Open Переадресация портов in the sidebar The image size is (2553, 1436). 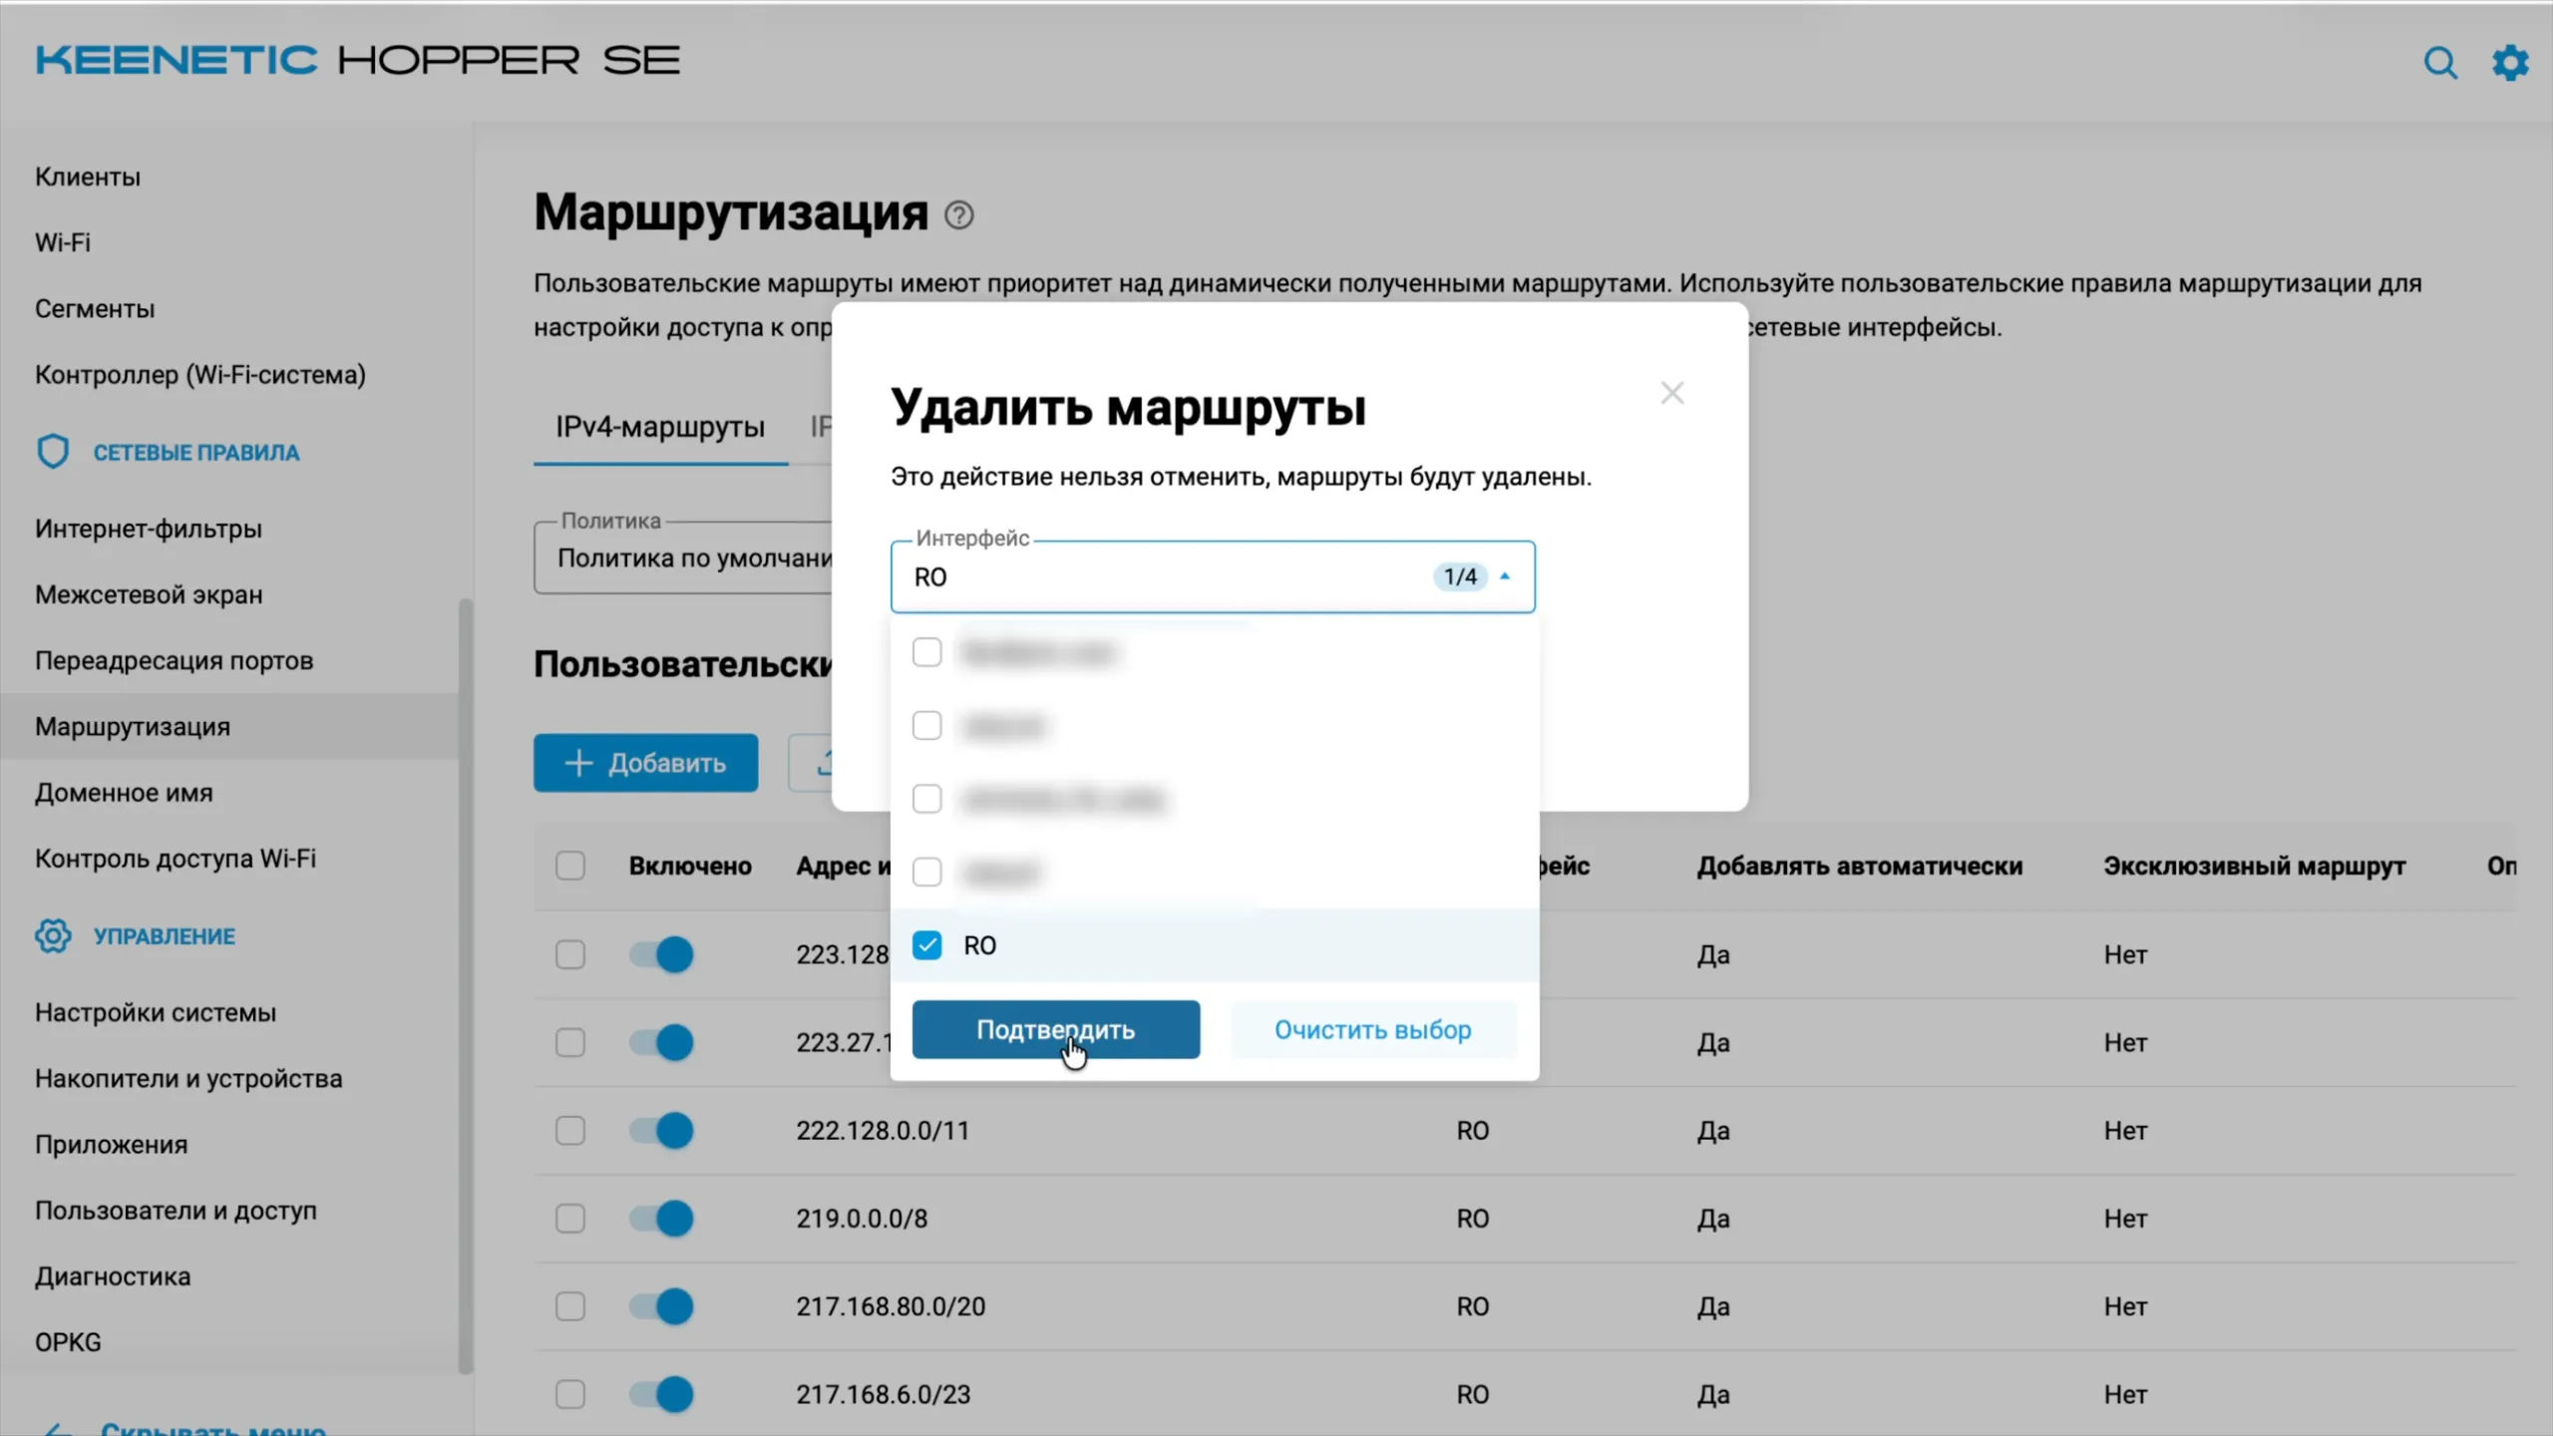point(175,660)
